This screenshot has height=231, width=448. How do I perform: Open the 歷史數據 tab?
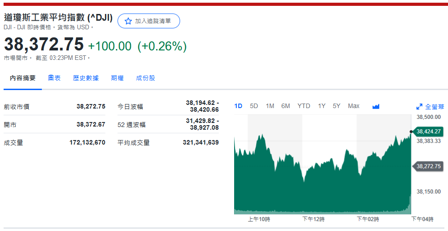coord(86,78)
